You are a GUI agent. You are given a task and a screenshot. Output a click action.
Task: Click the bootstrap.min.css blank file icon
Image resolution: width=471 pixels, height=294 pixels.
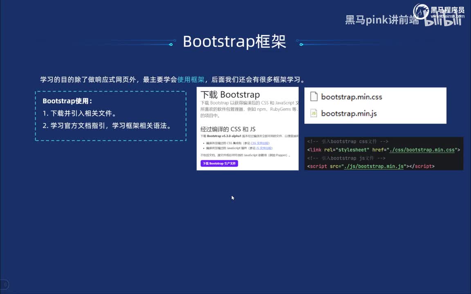[x=314, y=97]
